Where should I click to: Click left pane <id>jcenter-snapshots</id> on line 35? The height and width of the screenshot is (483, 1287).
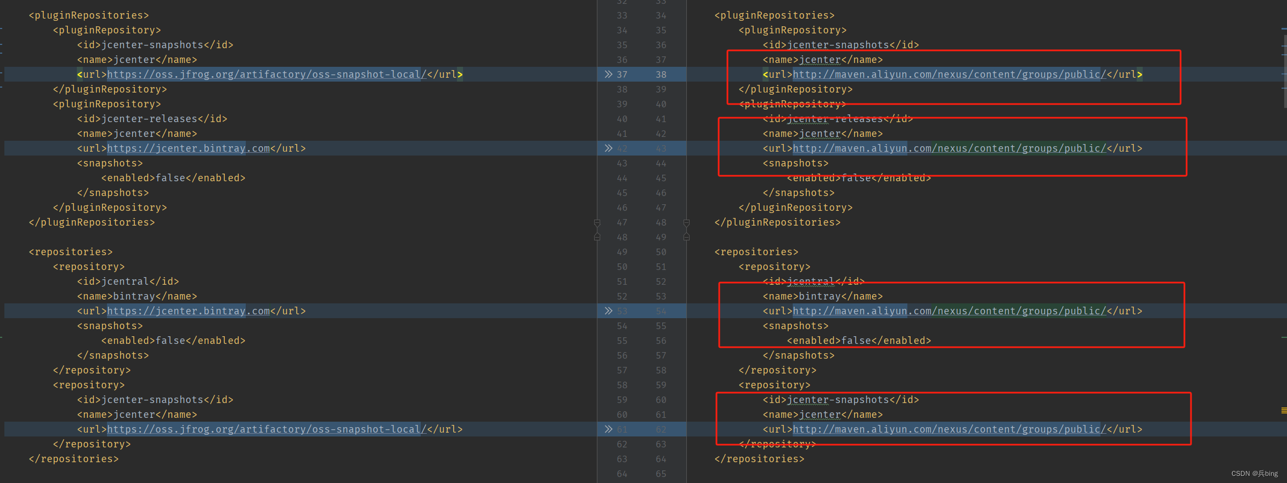click(x=155, y=45)
